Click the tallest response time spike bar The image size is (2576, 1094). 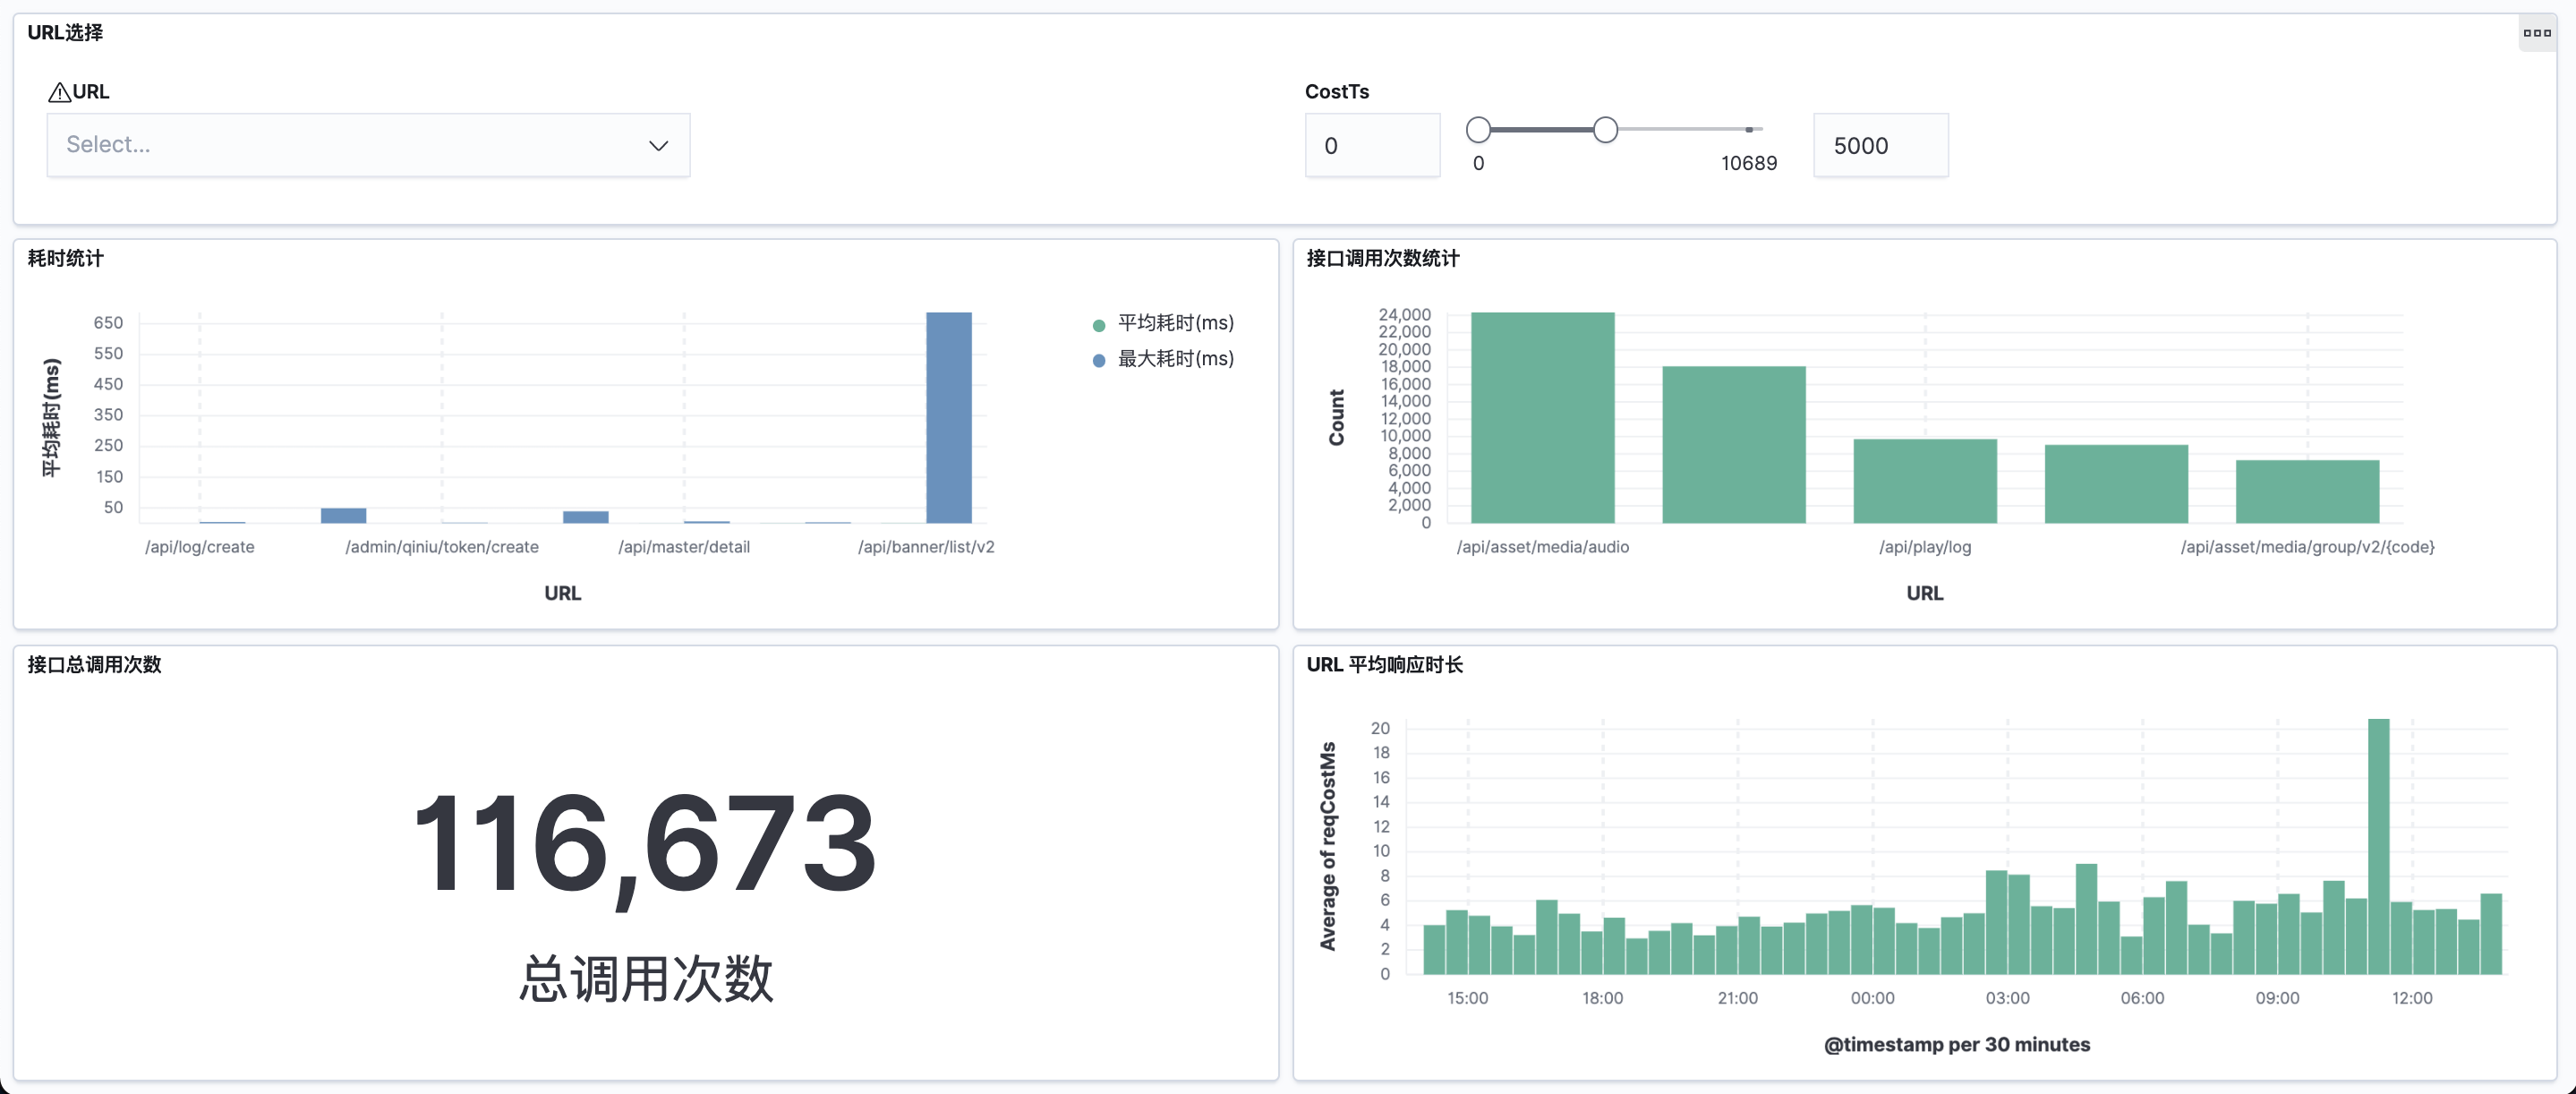(x=2378, y=846)
